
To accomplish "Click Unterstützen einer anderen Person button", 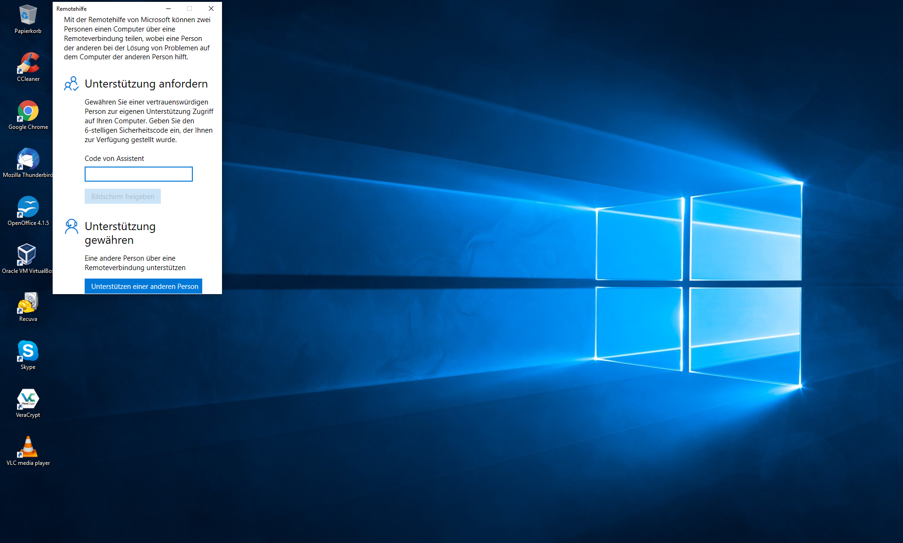I will pyautogui.click(x=143, y=286).
